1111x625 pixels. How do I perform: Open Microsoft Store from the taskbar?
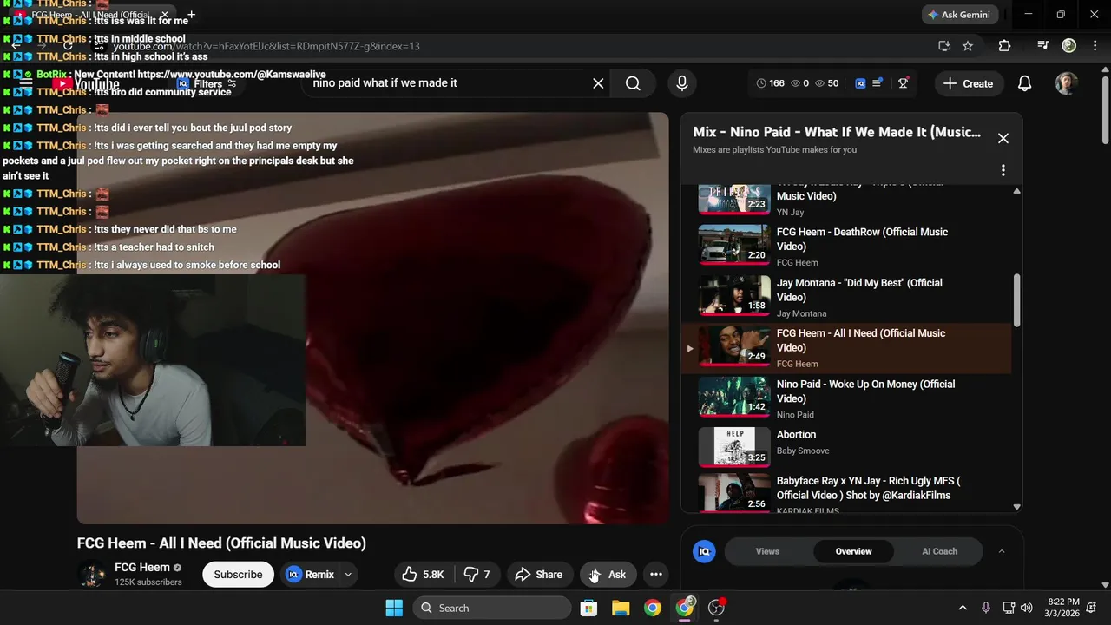(588, 608)
